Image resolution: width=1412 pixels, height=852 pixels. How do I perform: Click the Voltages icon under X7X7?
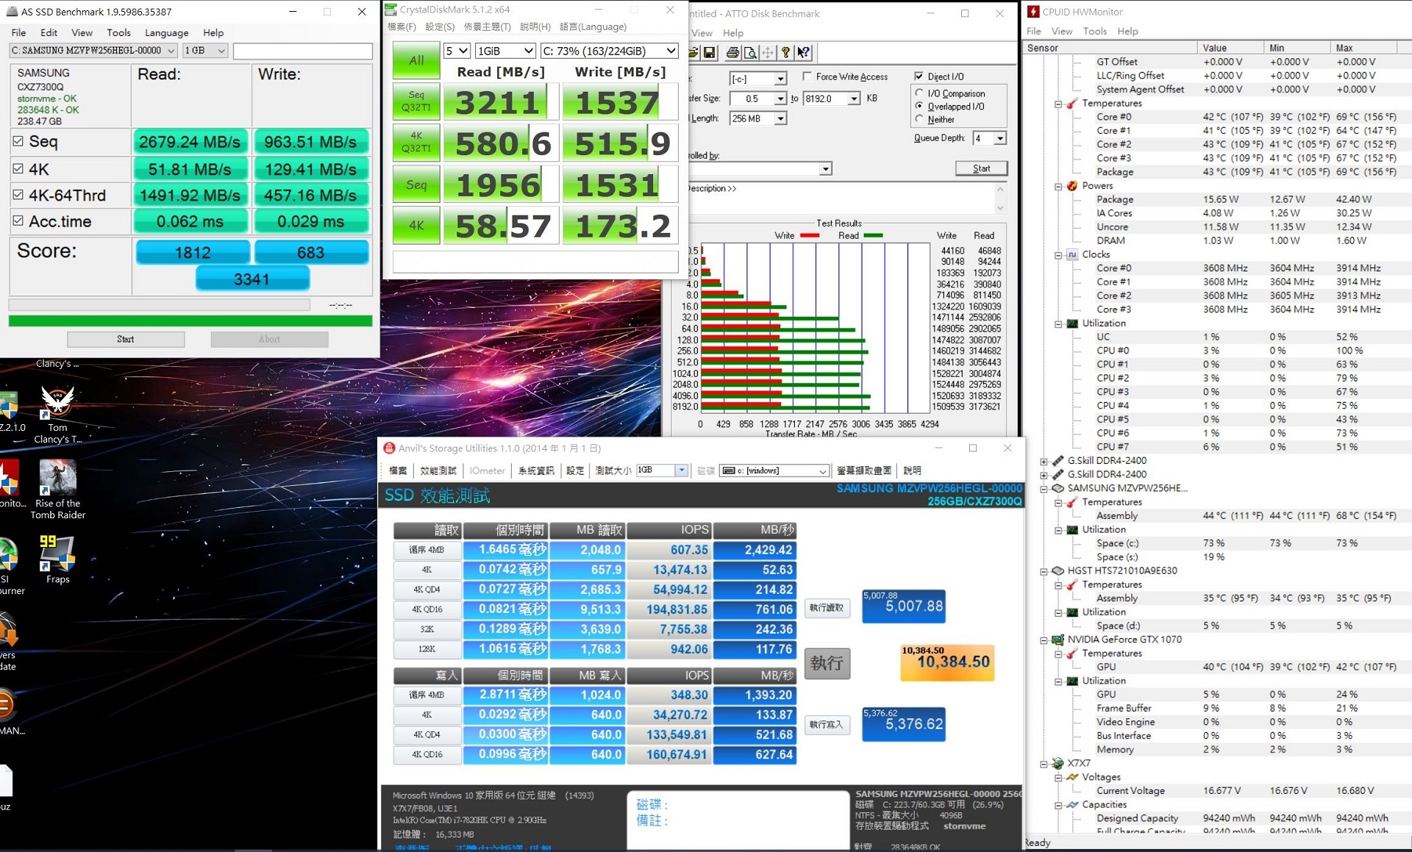click(x=1072, y=777)
